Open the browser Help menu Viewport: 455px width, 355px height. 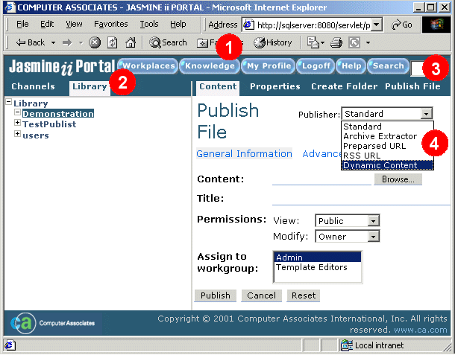[178, 24]
